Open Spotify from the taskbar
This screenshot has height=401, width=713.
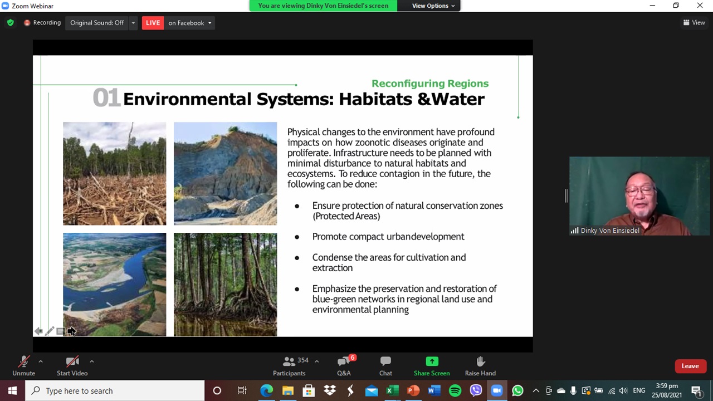455,391
